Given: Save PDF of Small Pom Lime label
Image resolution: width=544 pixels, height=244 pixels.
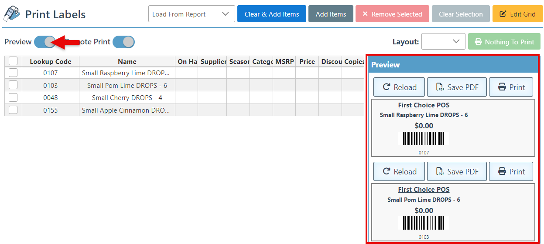Looking at the screenshot, I should coord(457,171).
